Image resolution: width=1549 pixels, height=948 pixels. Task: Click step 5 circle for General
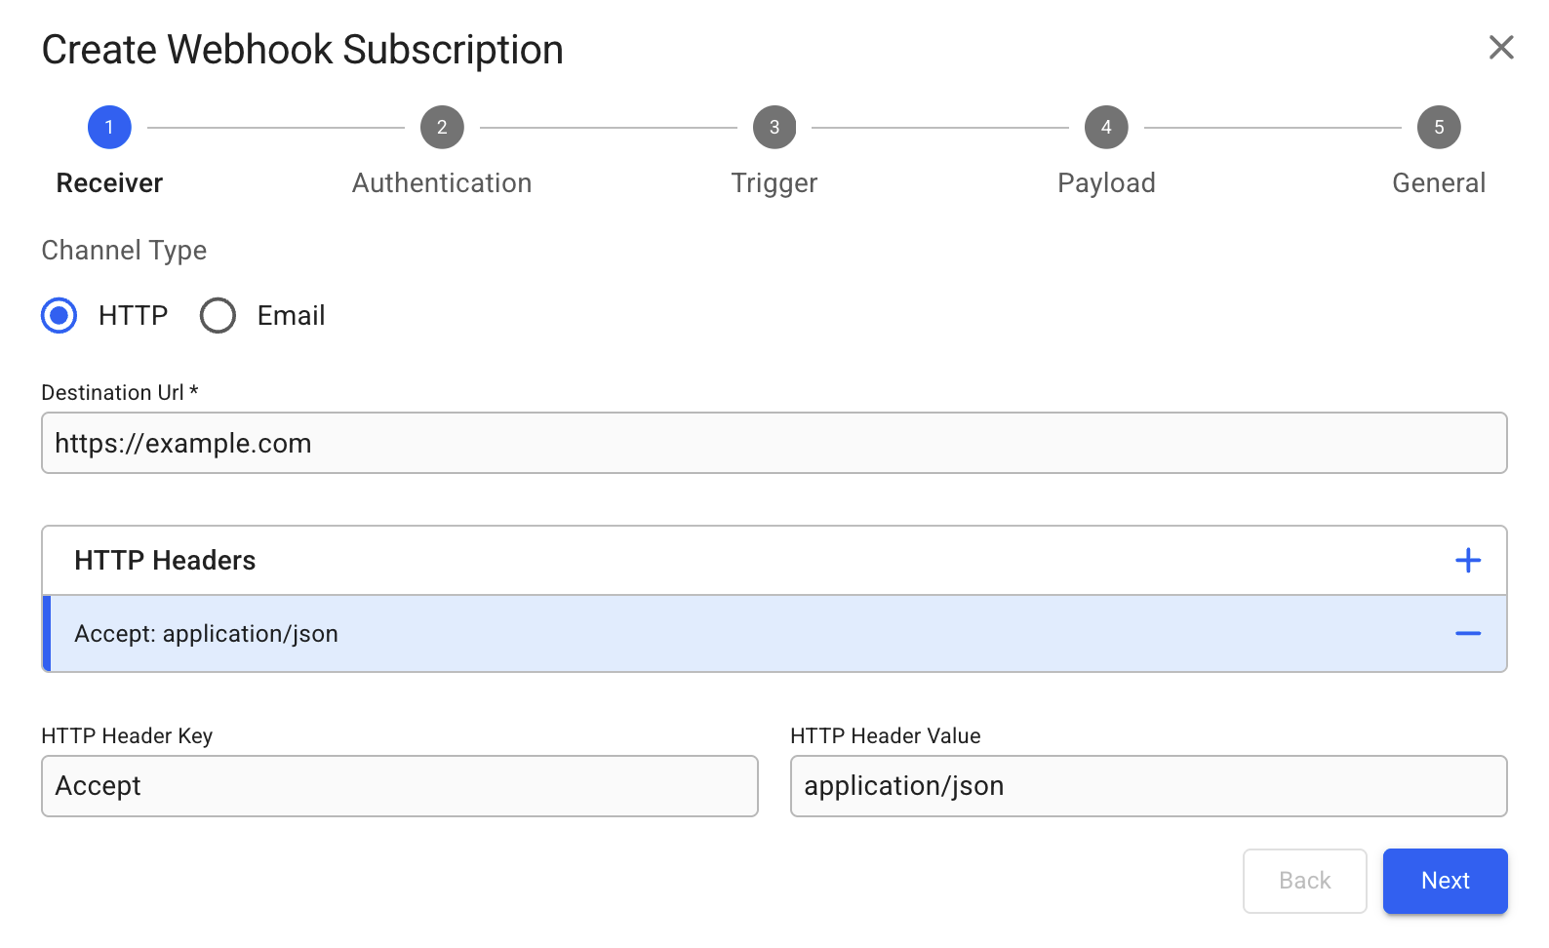[x=1439, y=128]
